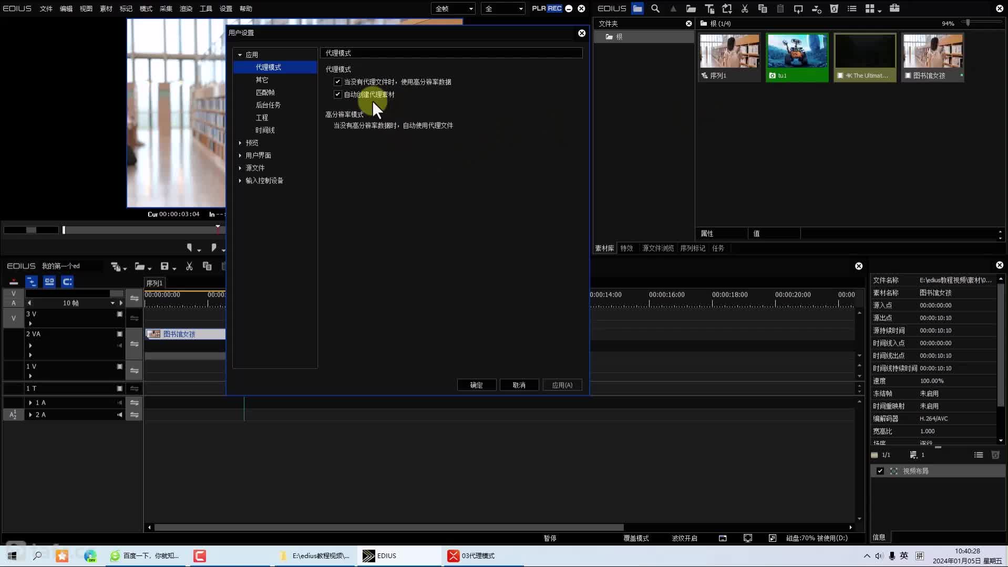Toggle video mute on track 1 T

coord(120,388)
